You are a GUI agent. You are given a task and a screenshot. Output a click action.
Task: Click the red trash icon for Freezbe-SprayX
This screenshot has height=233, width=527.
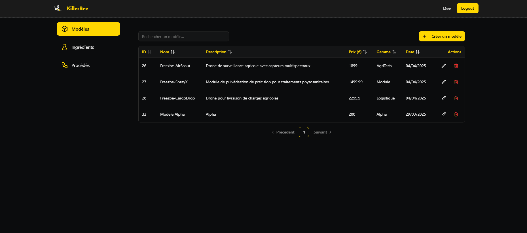[456, 82]
